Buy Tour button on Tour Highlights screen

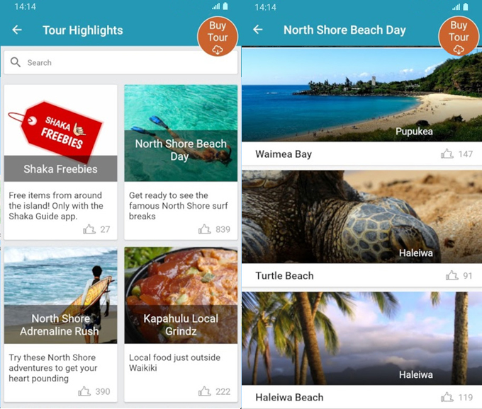[x=218, y=36]
